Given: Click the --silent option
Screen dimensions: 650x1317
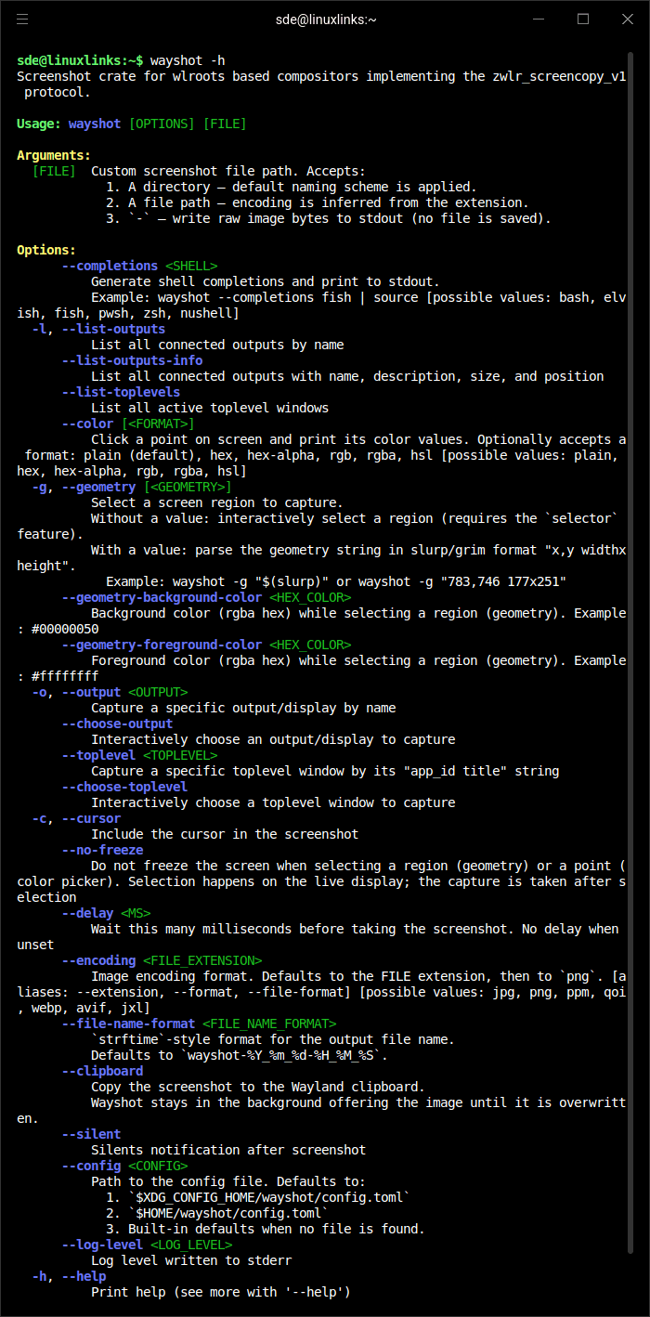Looking at the screenshot, I should (91, 1134).
